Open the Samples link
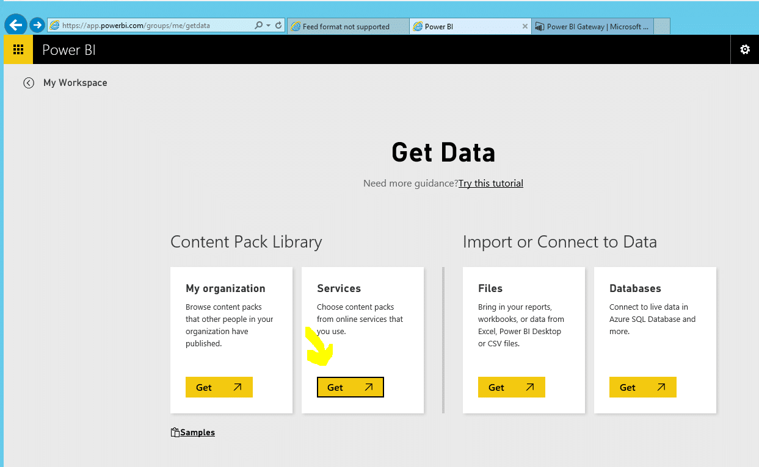759x467 pixels. click(197, 432)
